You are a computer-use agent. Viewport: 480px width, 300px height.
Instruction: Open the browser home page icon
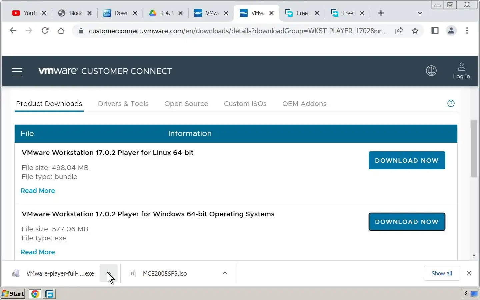[x=61, y=31]
